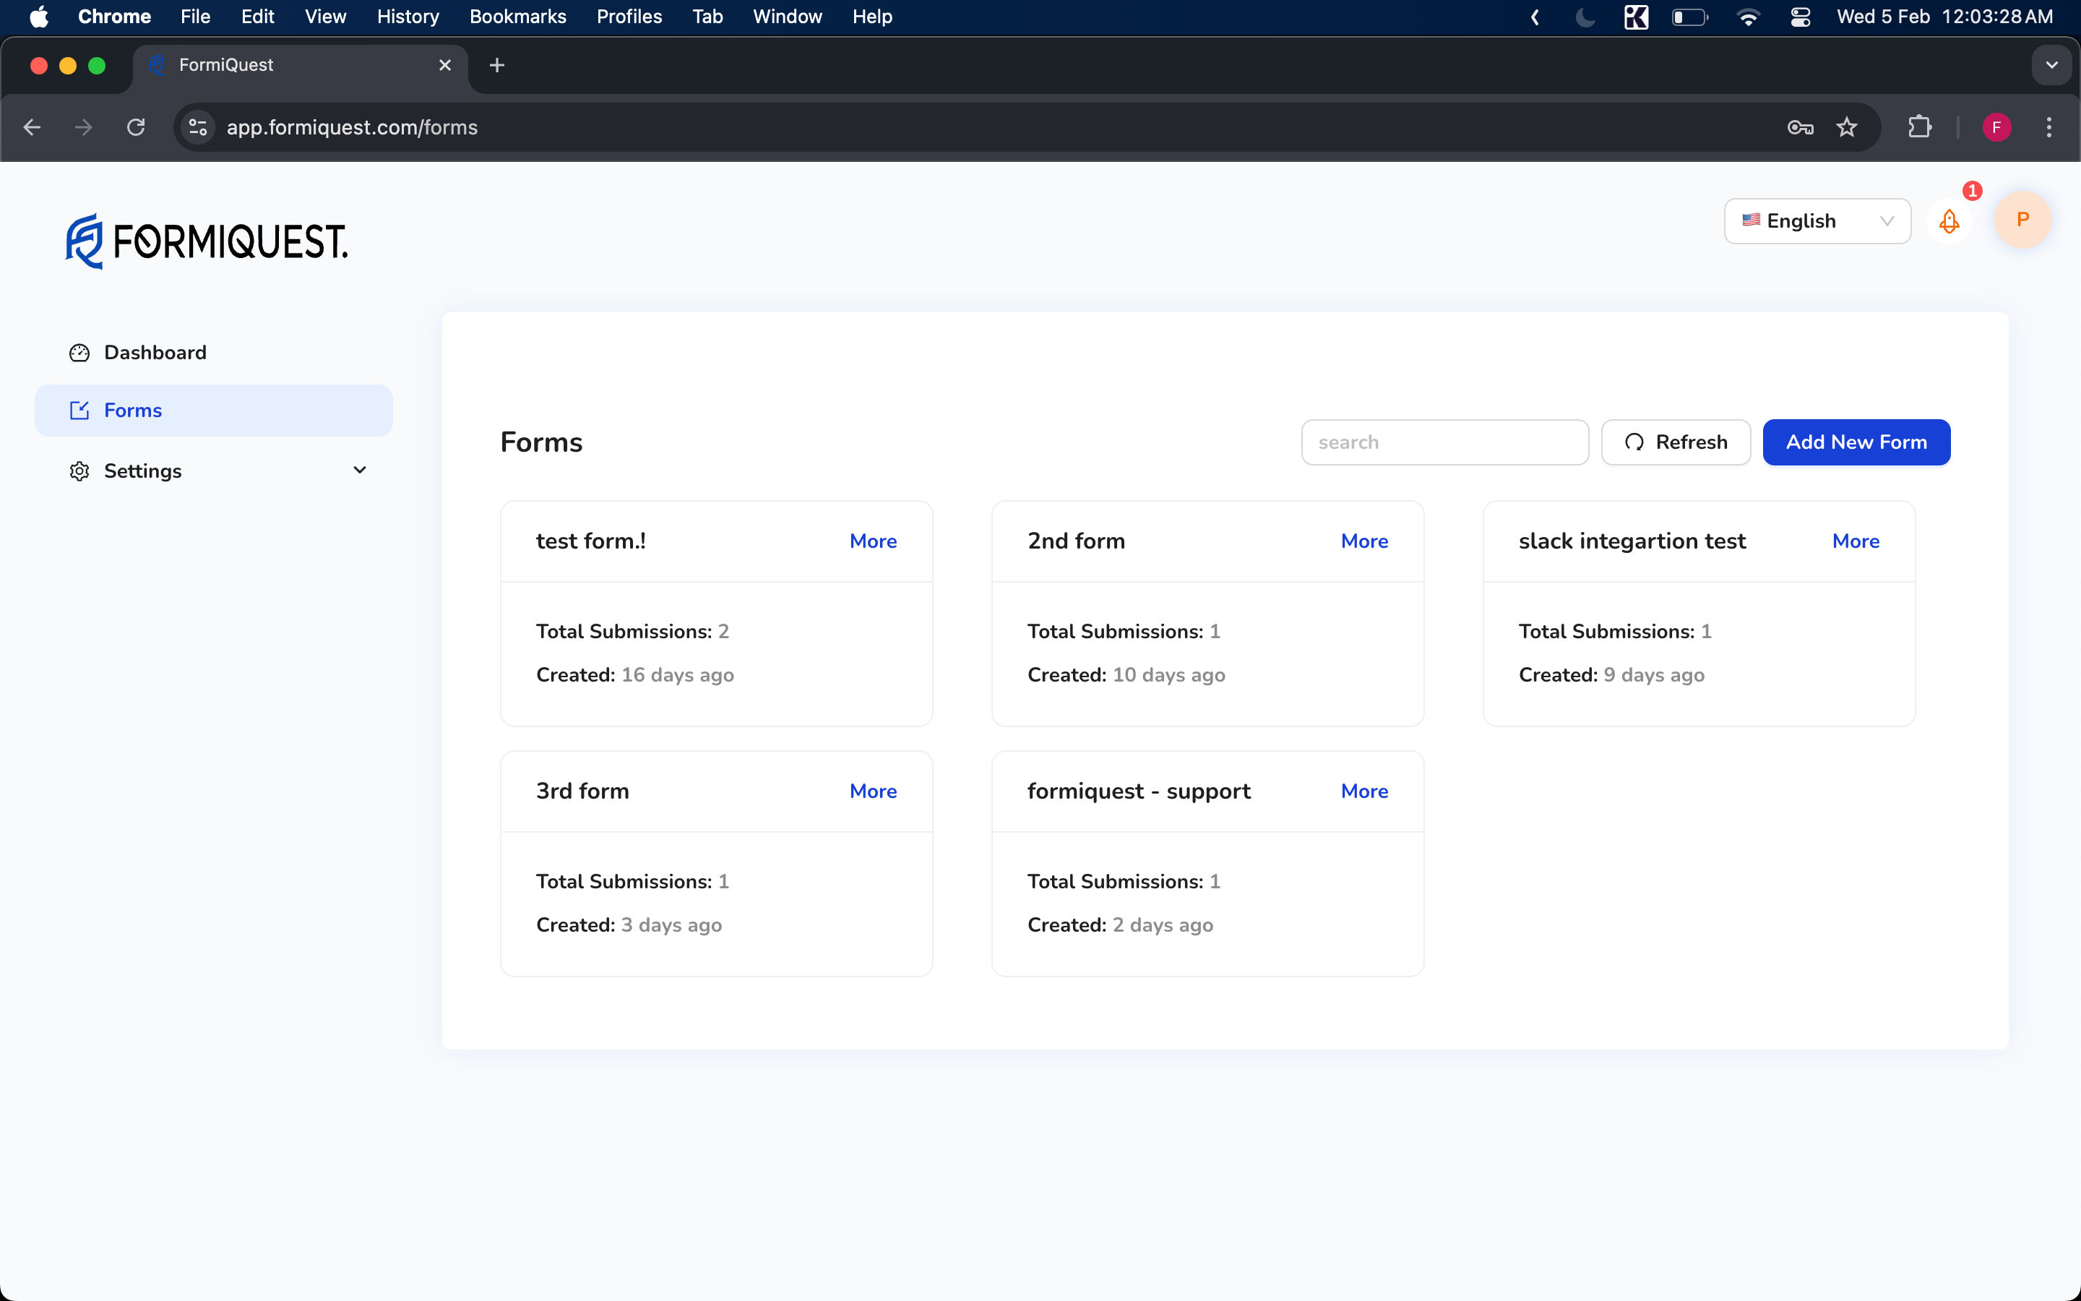This screenshot has height=1301, width=2081.
Task: Click the date and time in menu bar
Action: coord(1944,17)
